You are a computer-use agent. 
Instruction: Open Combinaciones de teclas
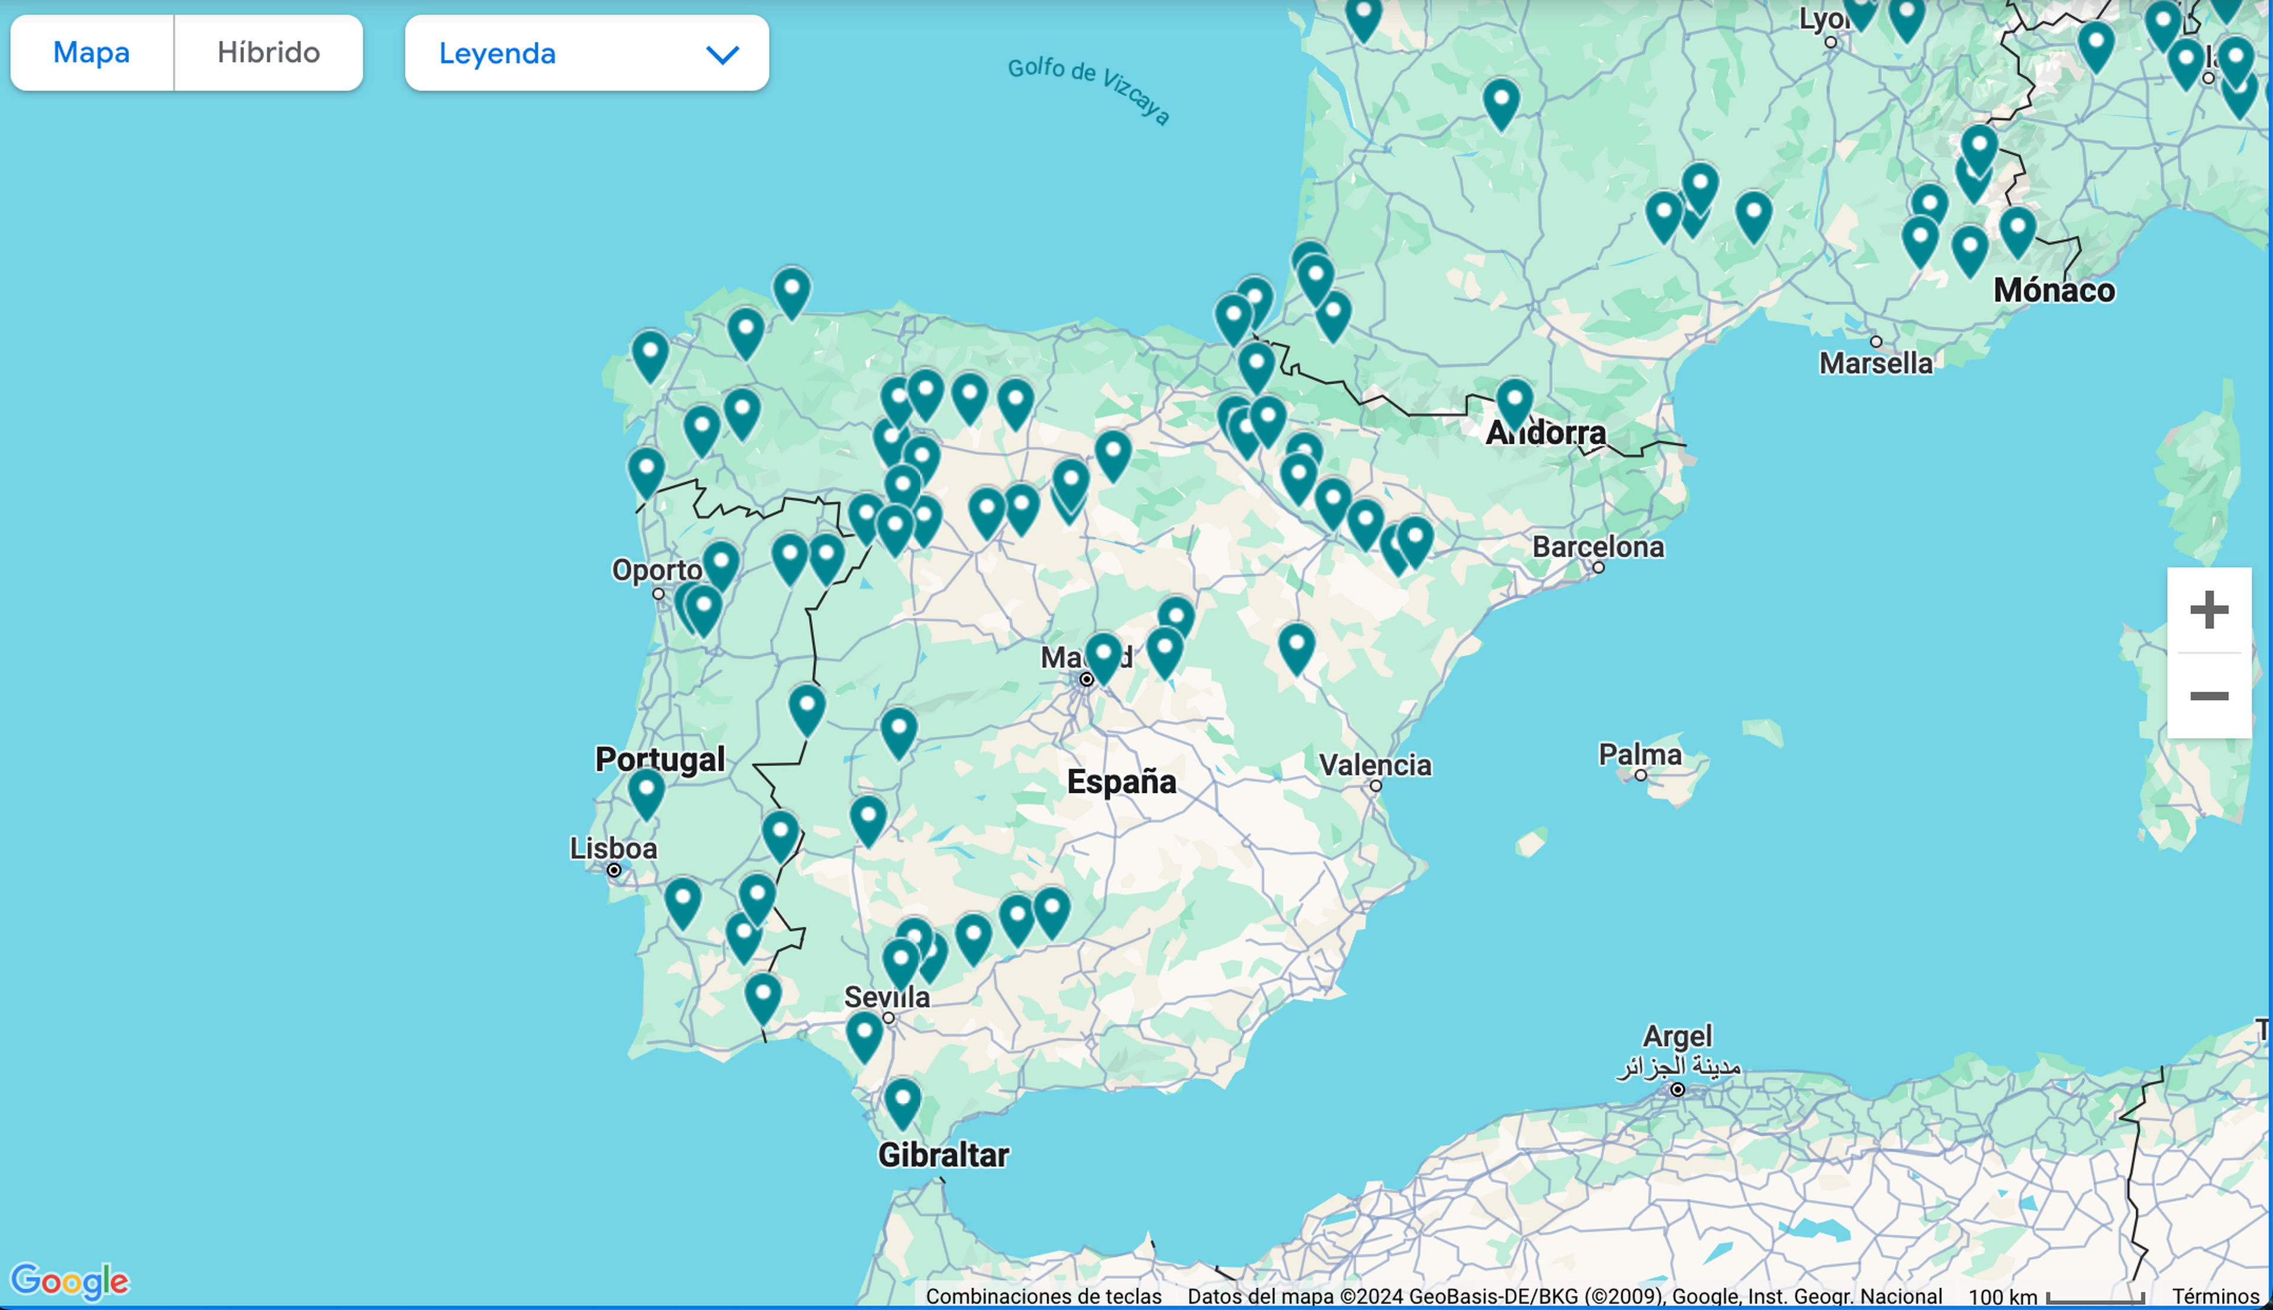pyautogui.click(x=1044, y=1296)
